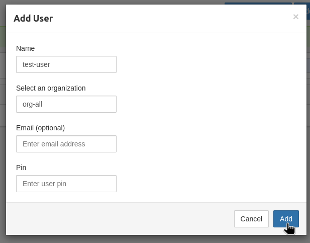The width and height of the screenshot is (310, 243).
Task: Click the Add User dialog heading
Action: click(33, 19)
